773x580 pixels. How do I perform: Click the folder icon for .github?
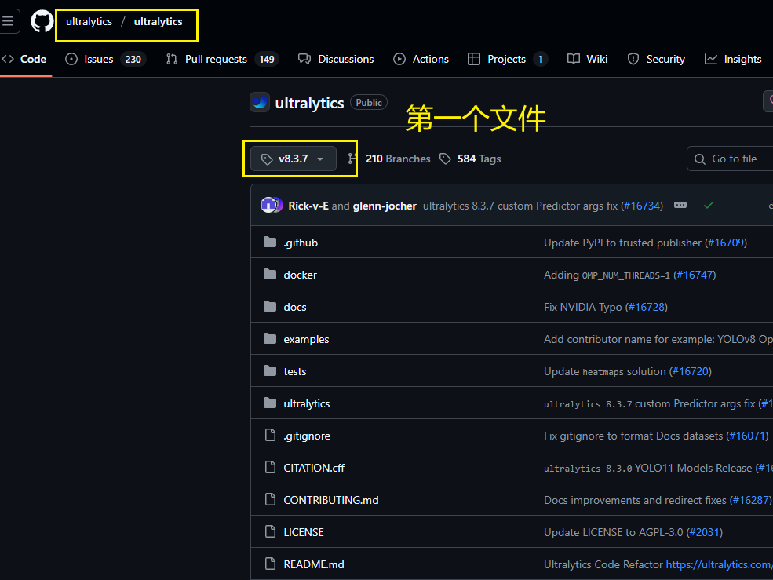pos(270,242)
